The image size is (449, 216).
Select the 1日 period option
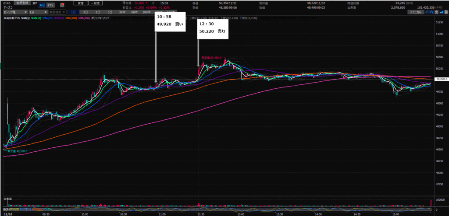coord(73,12)
